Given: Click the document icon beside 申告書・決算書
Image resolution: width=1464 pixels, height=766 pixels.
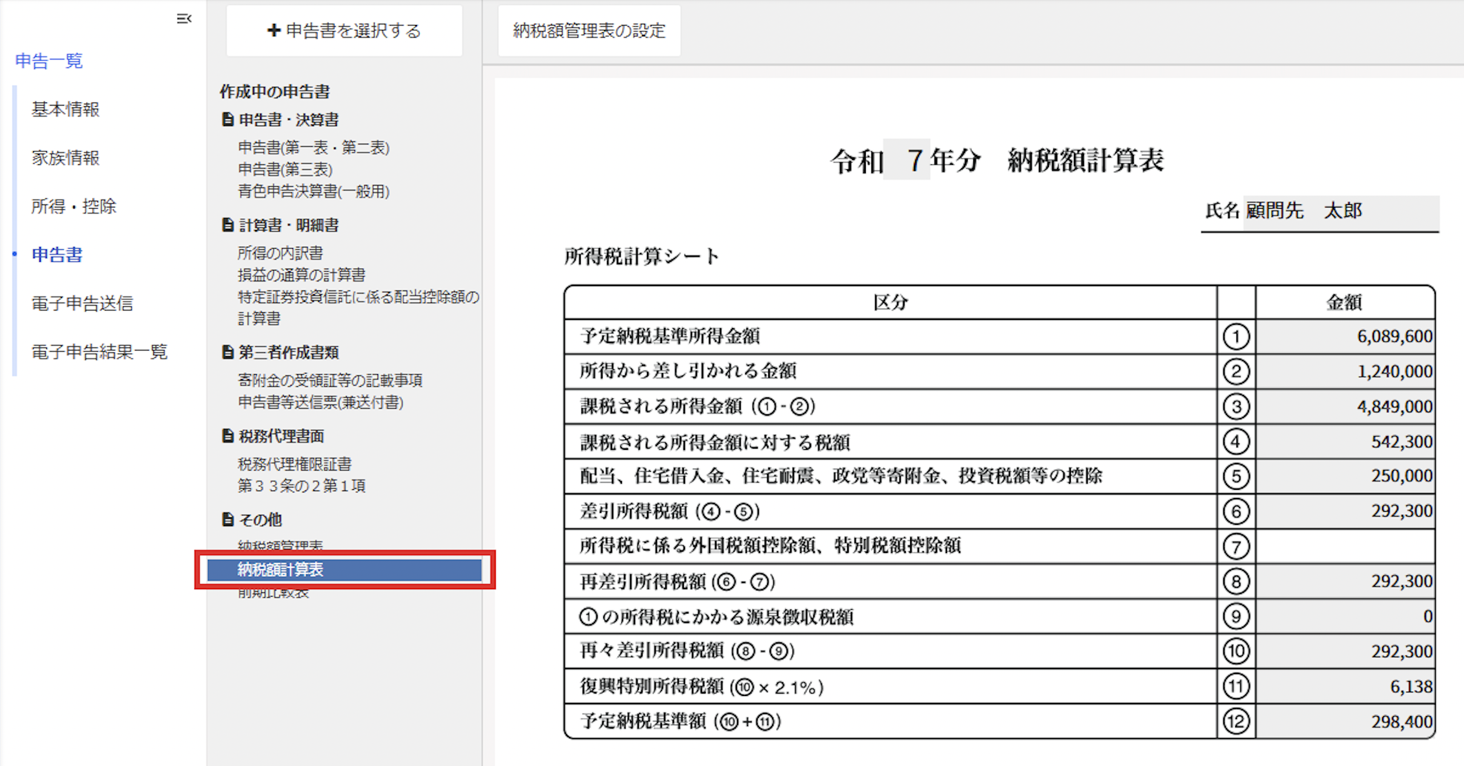Looking at the screenshot, I should click(228, 119).
